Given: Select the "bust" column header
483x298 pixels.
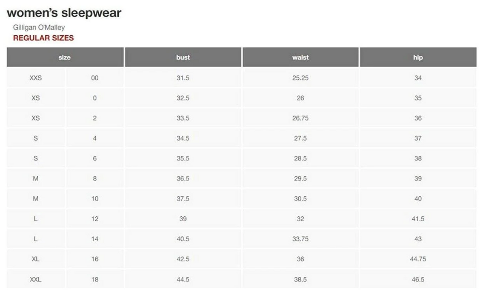Looking at the screenshot, I should [183, 57].
